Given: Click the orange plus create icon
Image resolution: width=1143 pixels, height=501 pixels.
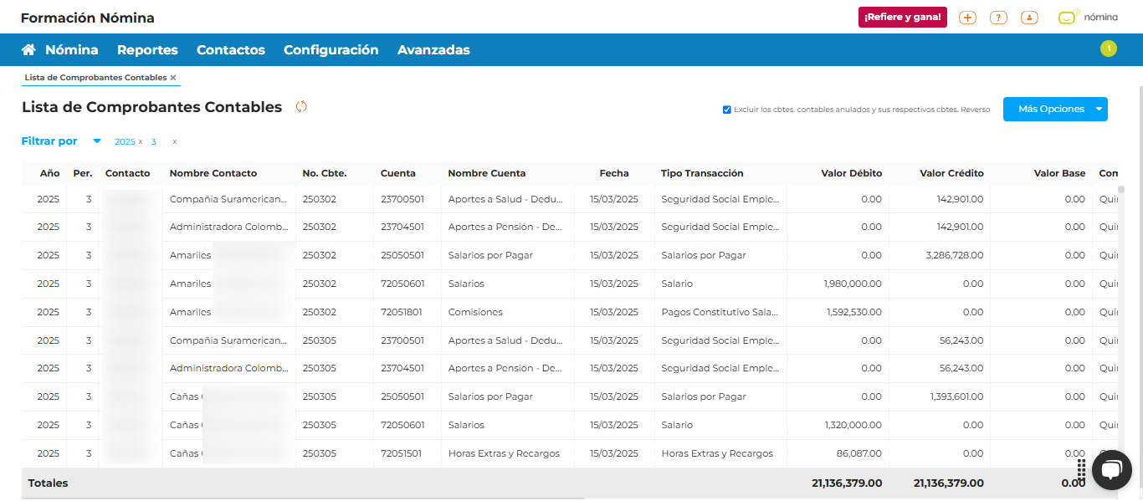Looking at the screenshot, I should click(967, 18).
